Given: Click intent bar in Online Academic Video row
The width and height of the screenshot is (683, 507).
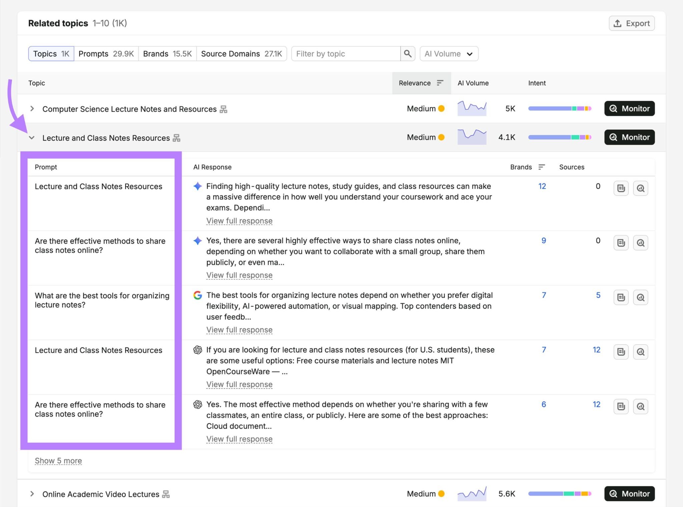Looking at the screenshot, I should (560, 494).
